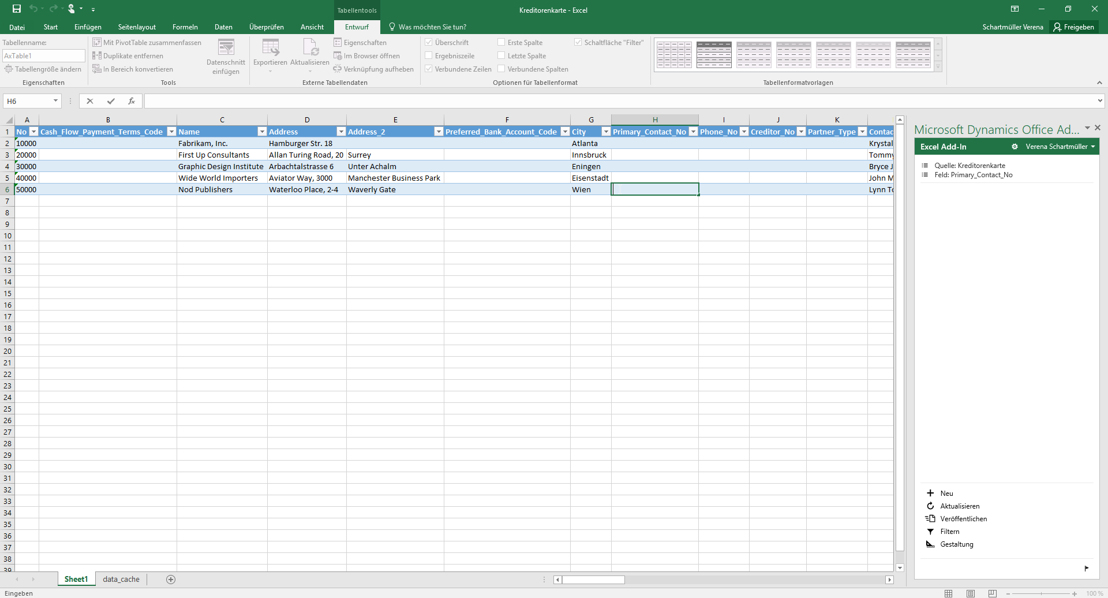Select the dark banded table style
1108x598 pixels.
tap(714, 55)
